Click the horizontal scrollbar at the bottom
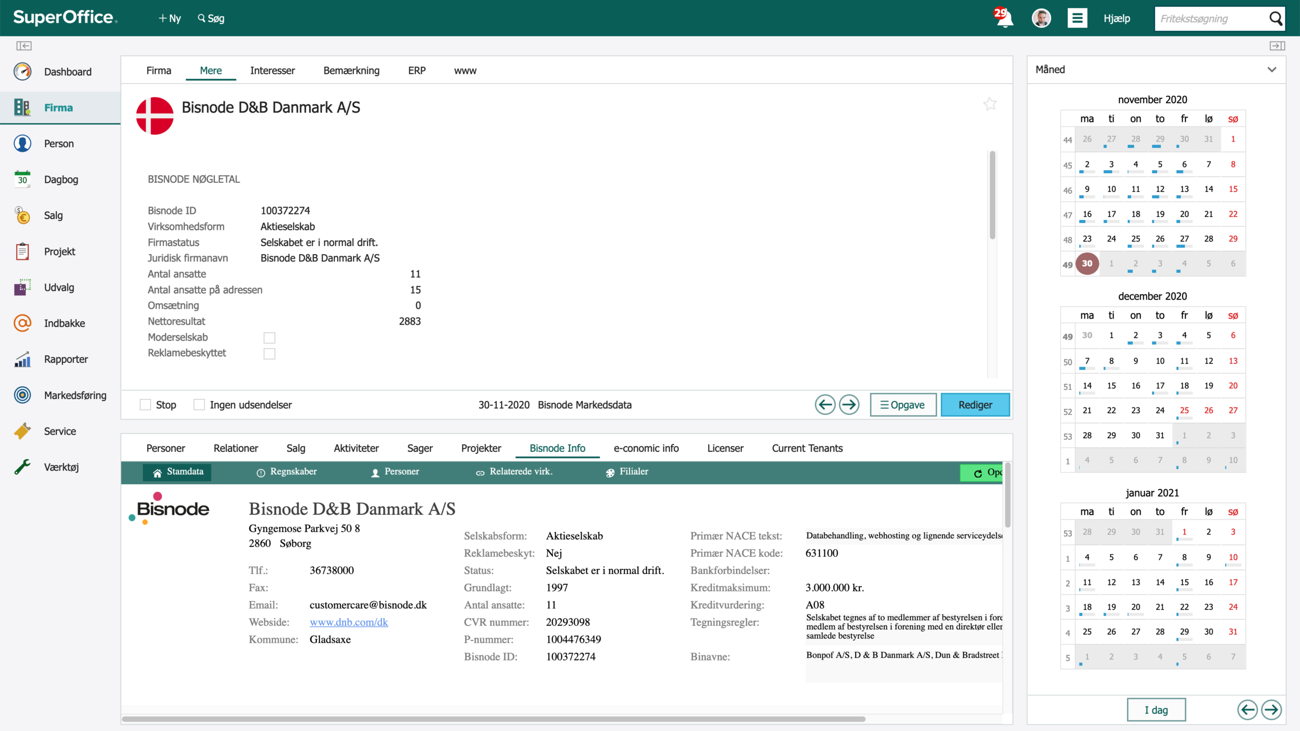 coord(494,719)
